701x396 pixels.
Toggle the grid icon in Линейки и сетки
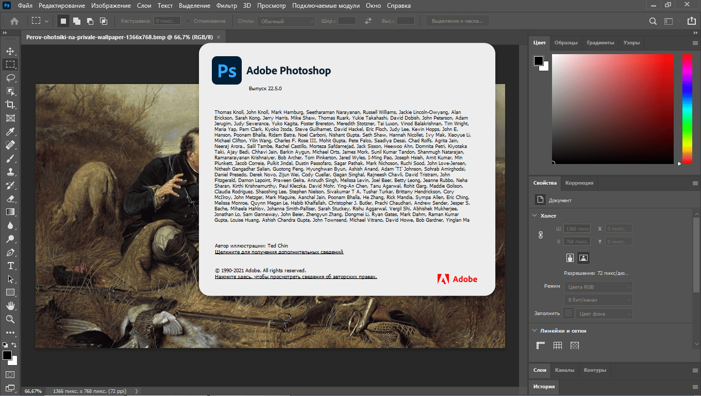[558, 345]
